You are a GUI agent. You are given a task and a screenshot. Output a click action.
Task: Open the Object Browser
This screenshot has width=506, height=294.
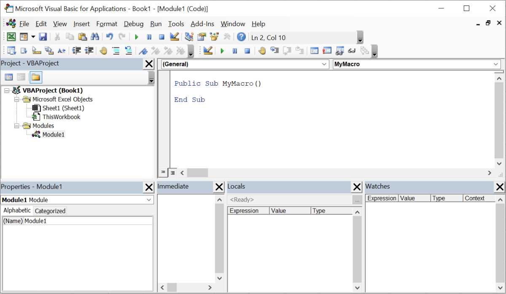coord(214,37)
